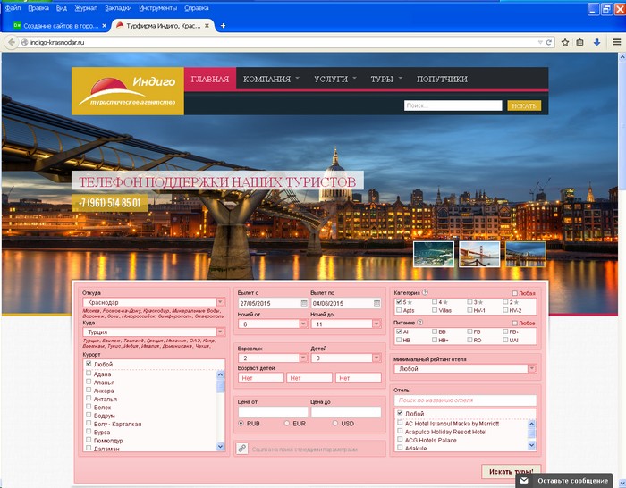
Task: Open the downloads arrow icon
Action: [596, 42]
